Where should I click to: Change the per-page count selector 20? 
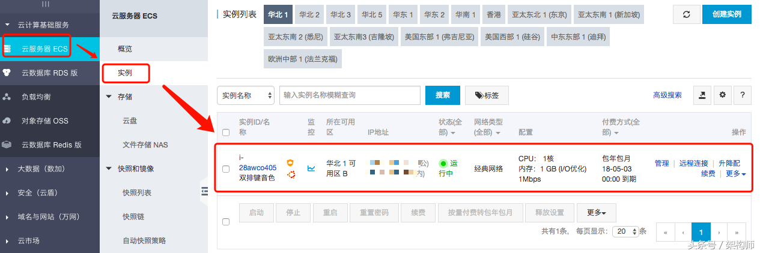625,231
